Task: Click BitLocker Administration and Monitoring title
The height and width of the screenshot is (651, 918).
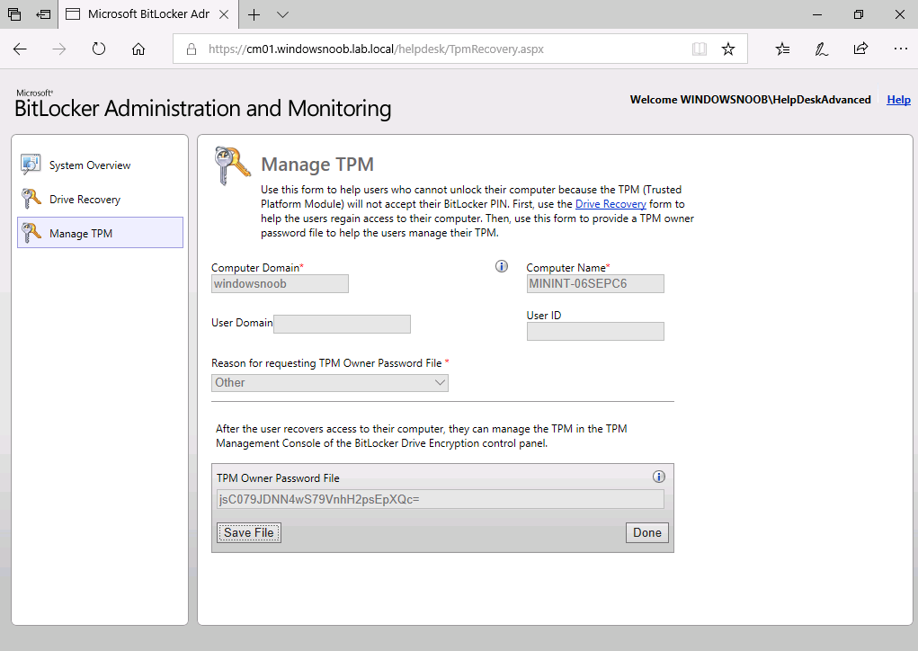Action: click(202, 109)
